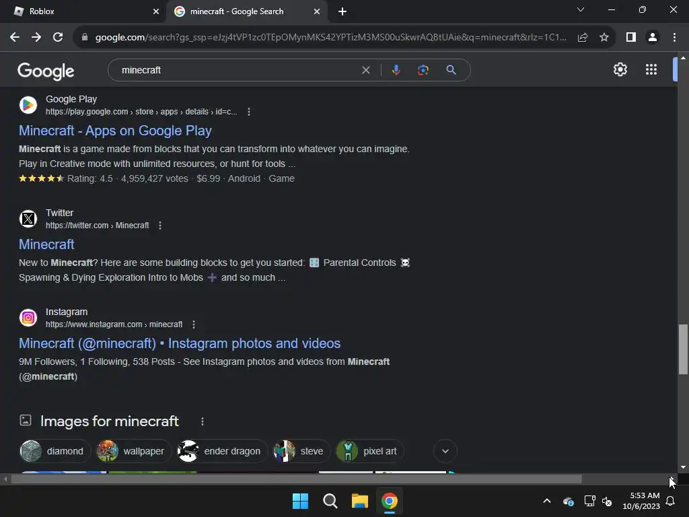Open Chrome three-dot menu
The height and width of the screenshot is (517, 689).
click(674, 38)
